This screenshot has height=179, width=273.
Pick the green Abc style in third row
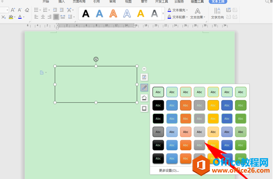point(241,119)
